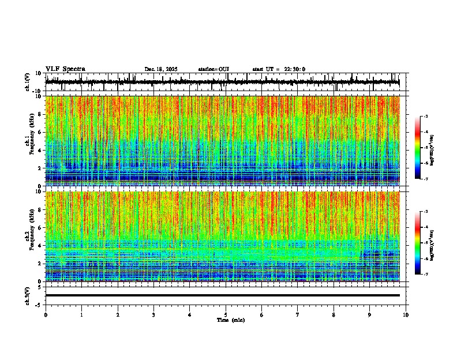Click the "9" minute tick label

[x=369, y=315]
